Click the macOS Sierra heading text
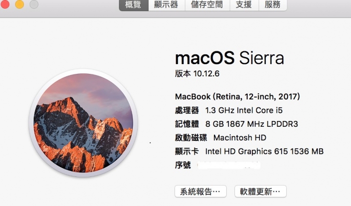The width and height of the screenshot is (351, 206). pos(230,58)
